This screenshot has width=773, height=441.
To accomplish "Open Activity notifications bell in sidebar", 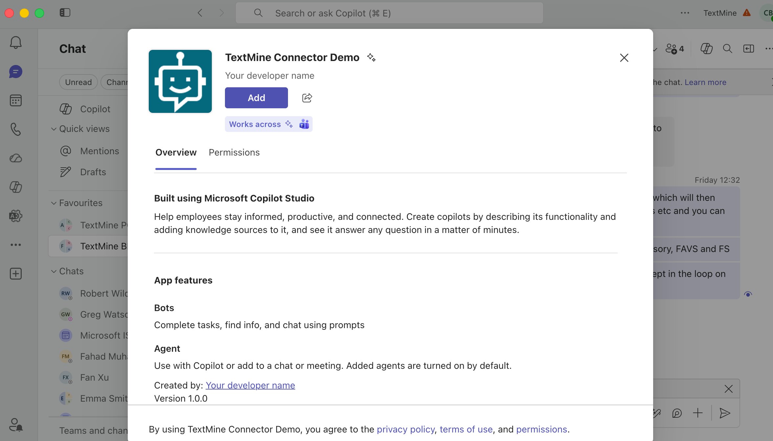I will click(16, 43).
